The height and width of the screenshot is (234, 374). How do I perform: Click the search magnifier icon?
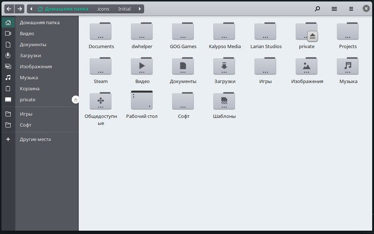(317, 9)
